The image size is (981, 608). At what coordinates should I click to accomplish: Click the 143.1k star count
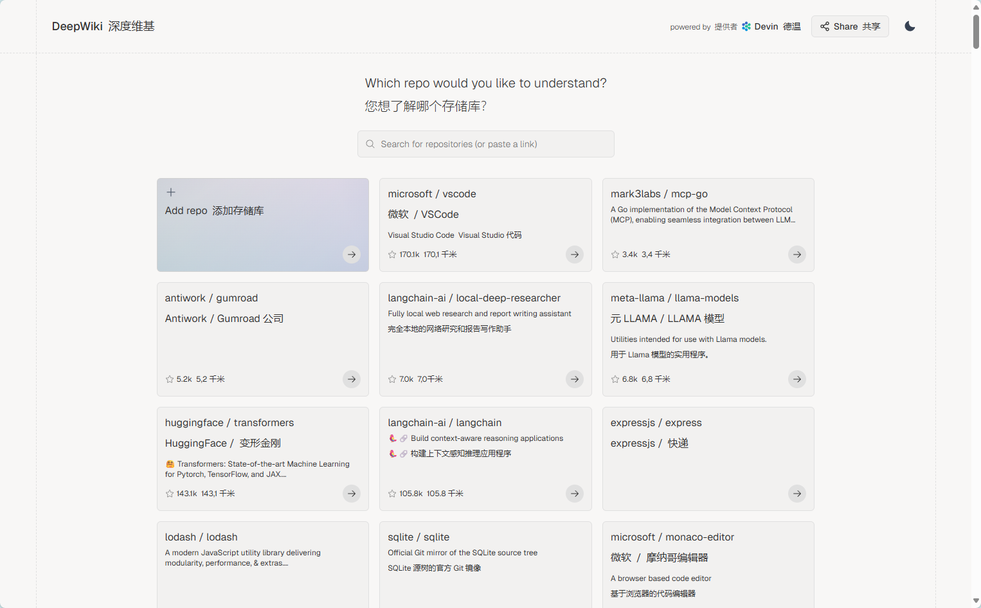coord(186,494)
